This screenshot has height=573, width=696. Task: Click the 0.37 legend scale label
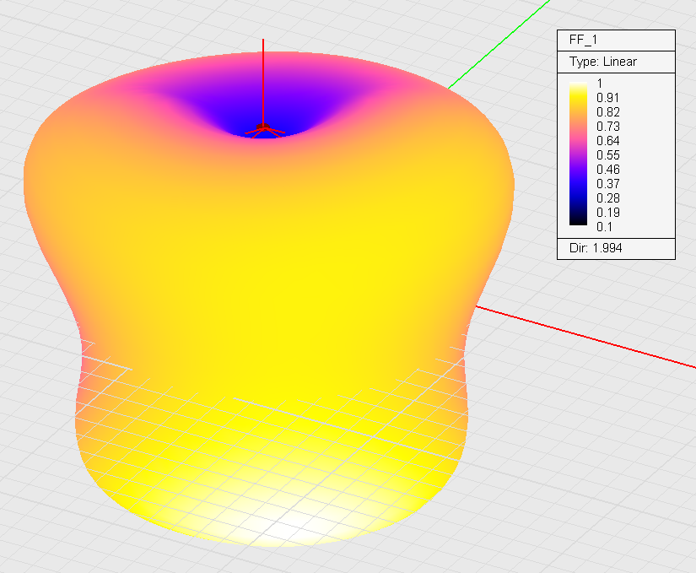[x=608, y=184]
